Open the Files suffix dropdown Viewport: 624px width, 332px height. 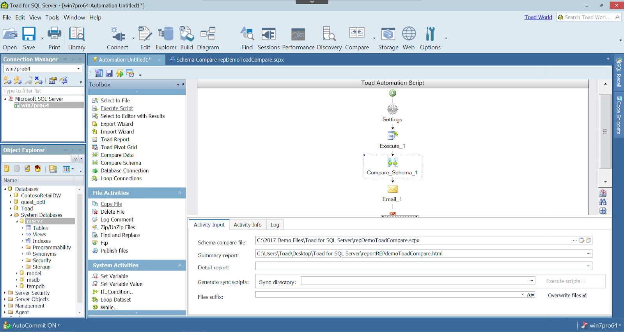tap(523, 295)
